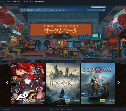Open the ライブラリ top navigation tab

pyautogui.click(x=17, y=2)
